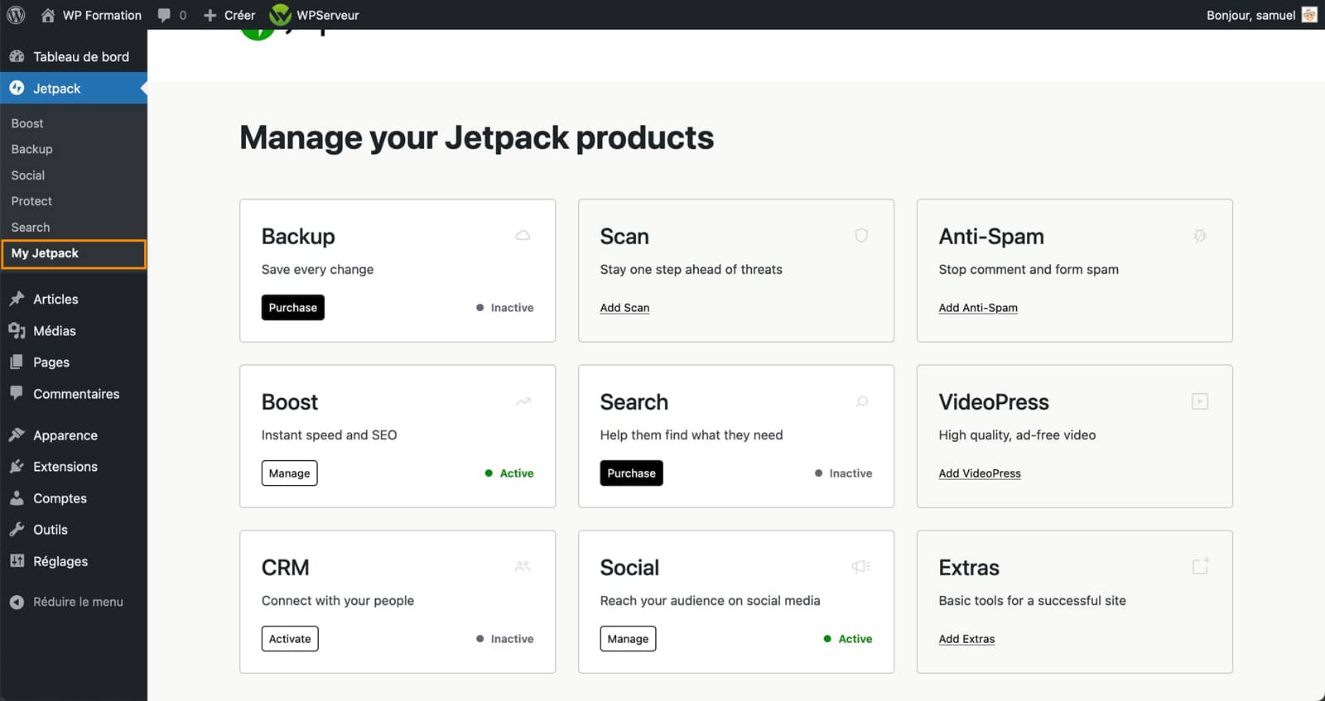This screenshot has height=701, width=1325.
Task: Click the trend arrow icon on Boost card
Action: click(x=523, y=401)
